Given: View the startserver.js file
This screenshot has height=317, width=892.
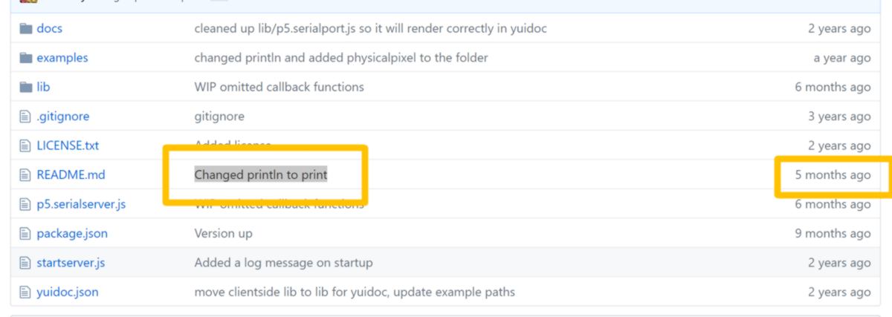Looking at the screenshot, I should (71, 263).
